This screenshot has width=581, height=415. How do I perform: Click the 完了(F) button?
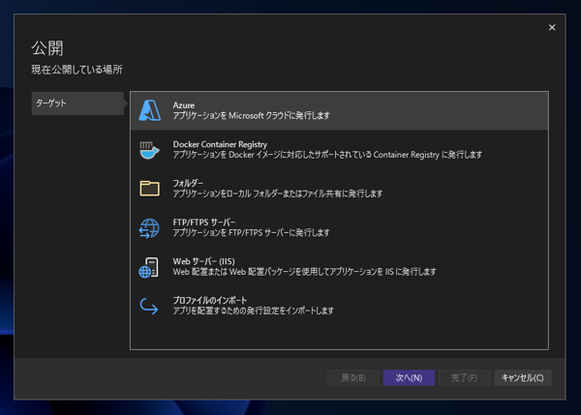pyautogui.click(x=464, y=377)
